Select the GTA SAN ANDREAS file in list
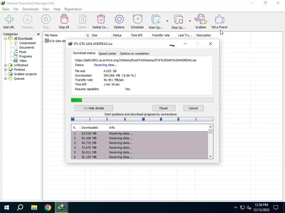The image size is (285, 213). point(55,41)
